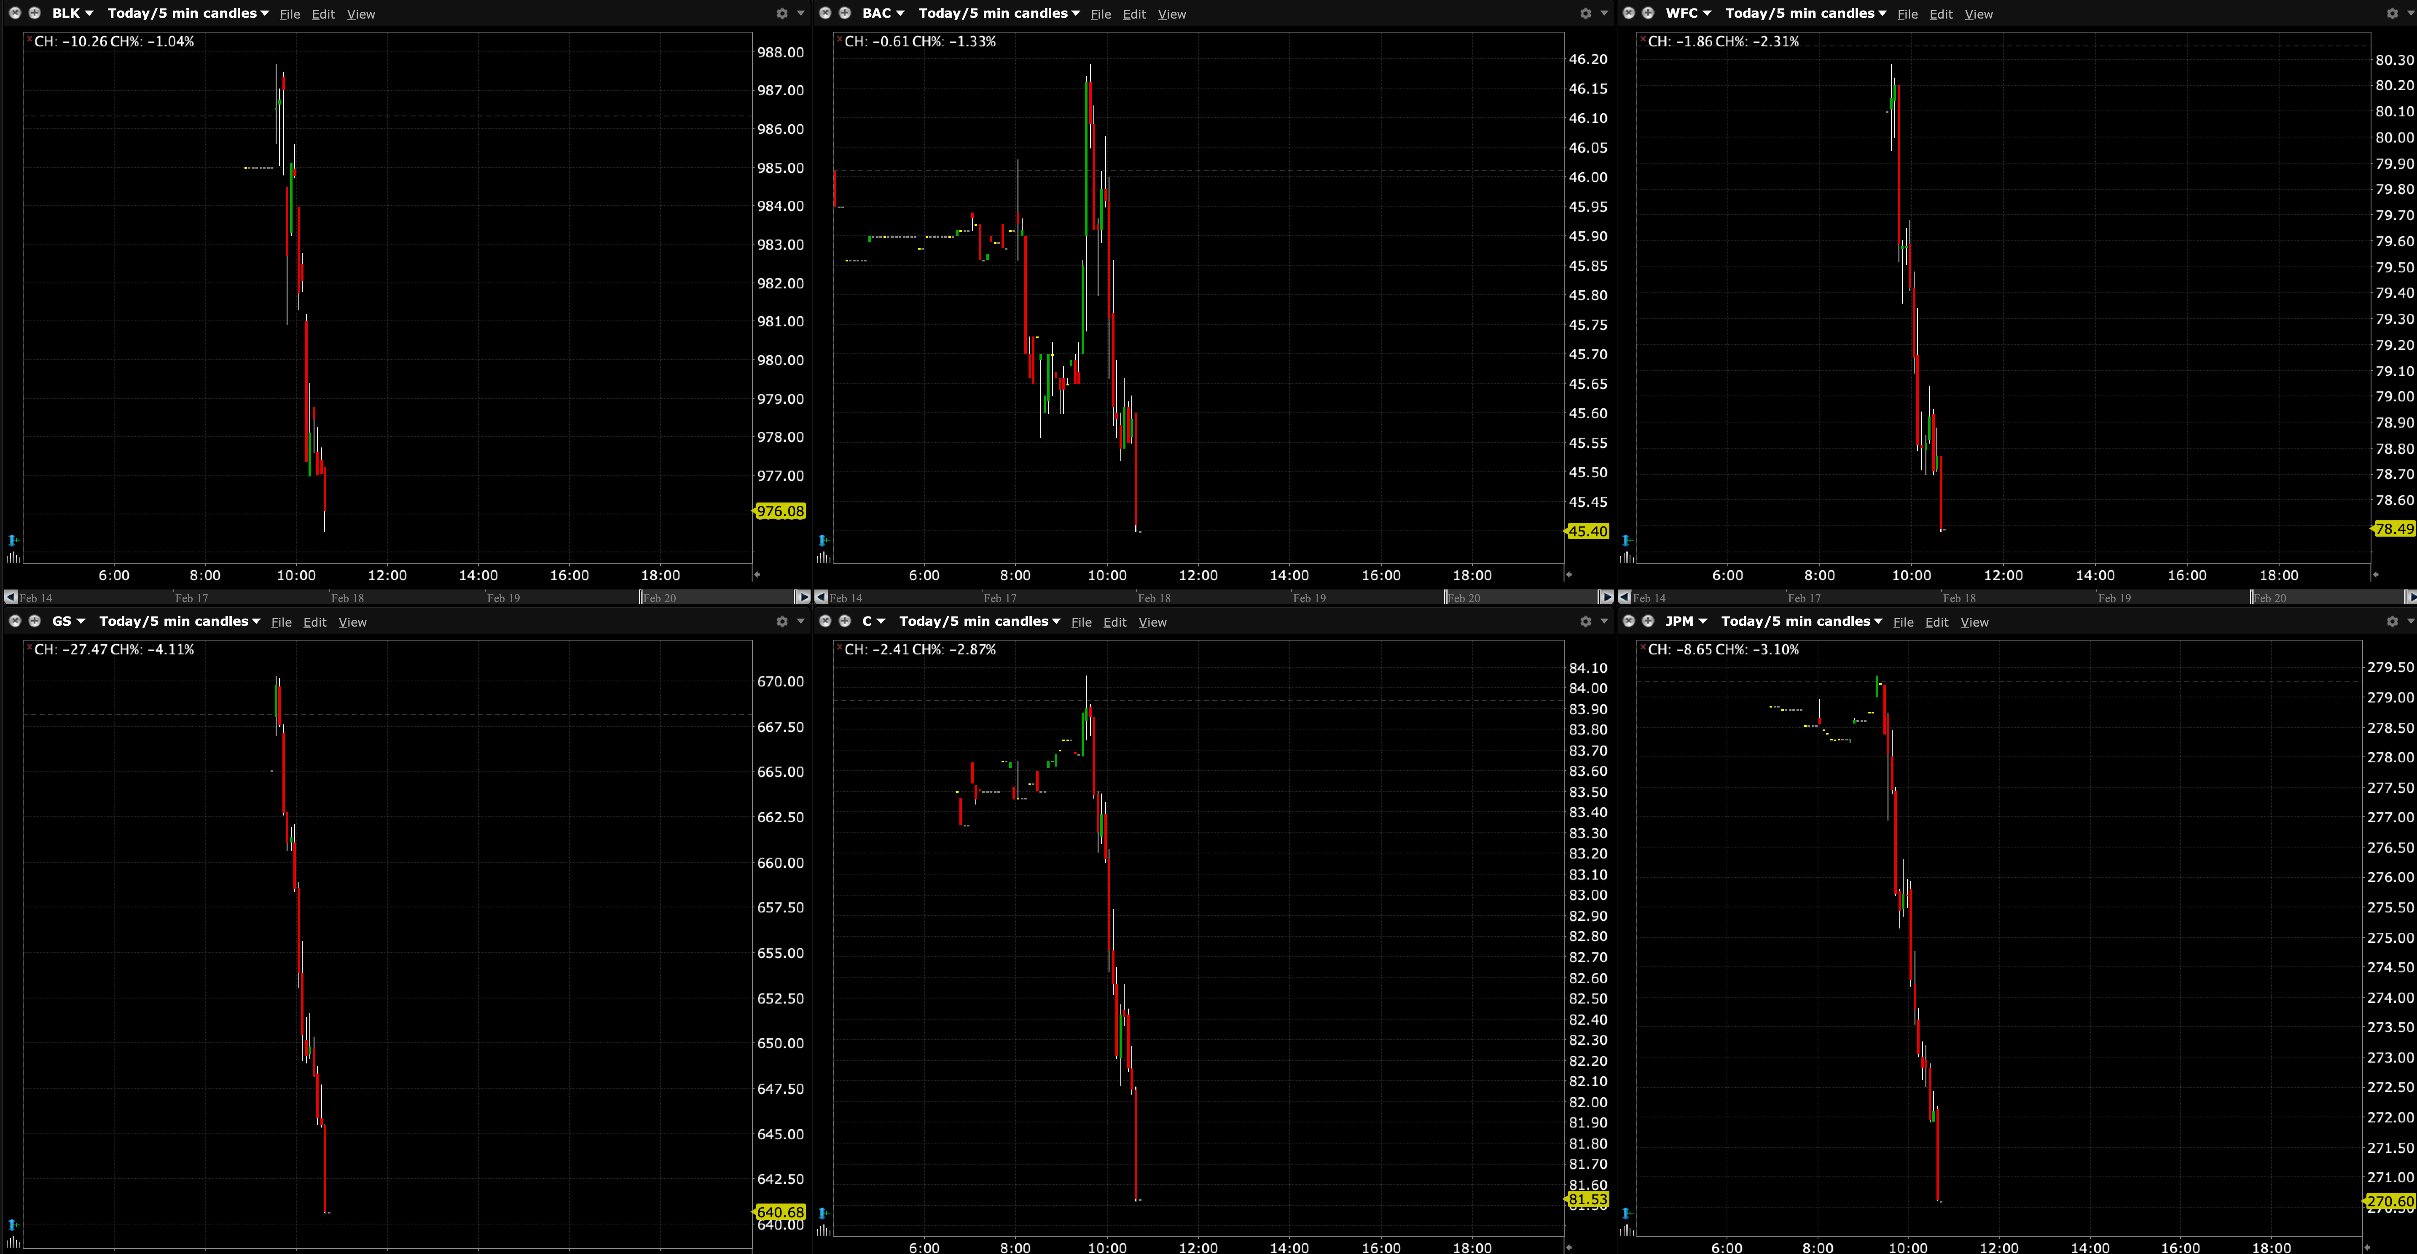Click the volume bars icon on the BLK chart
Screen dimensions: 2417x1254
[x=13, y=557]
